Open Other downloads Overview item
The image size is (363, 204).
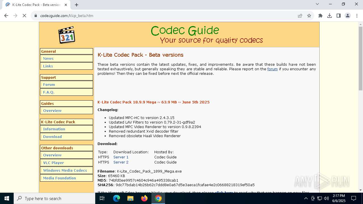[x=66, y=155]
